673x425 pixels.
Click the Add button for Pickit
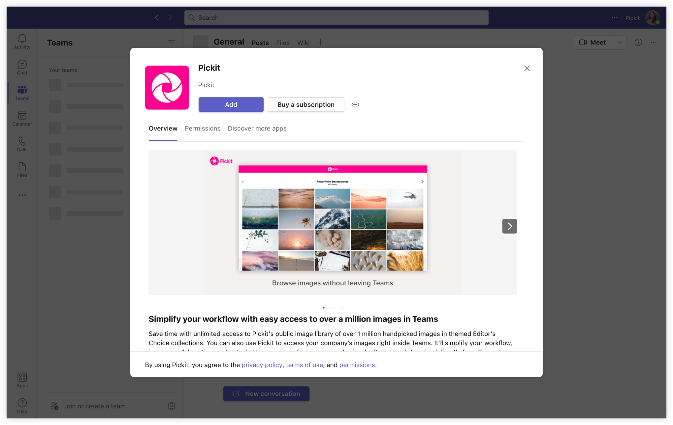click(230, 104)
